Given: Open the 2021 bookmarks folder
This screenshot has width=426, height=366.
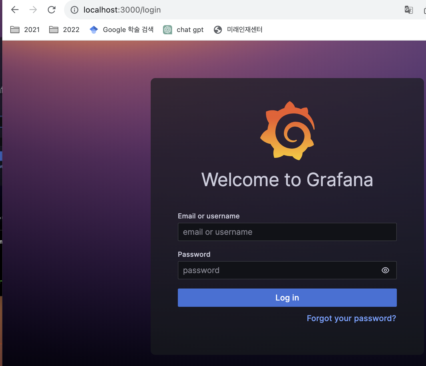Looking at the screenshot, I should point(25,29).
